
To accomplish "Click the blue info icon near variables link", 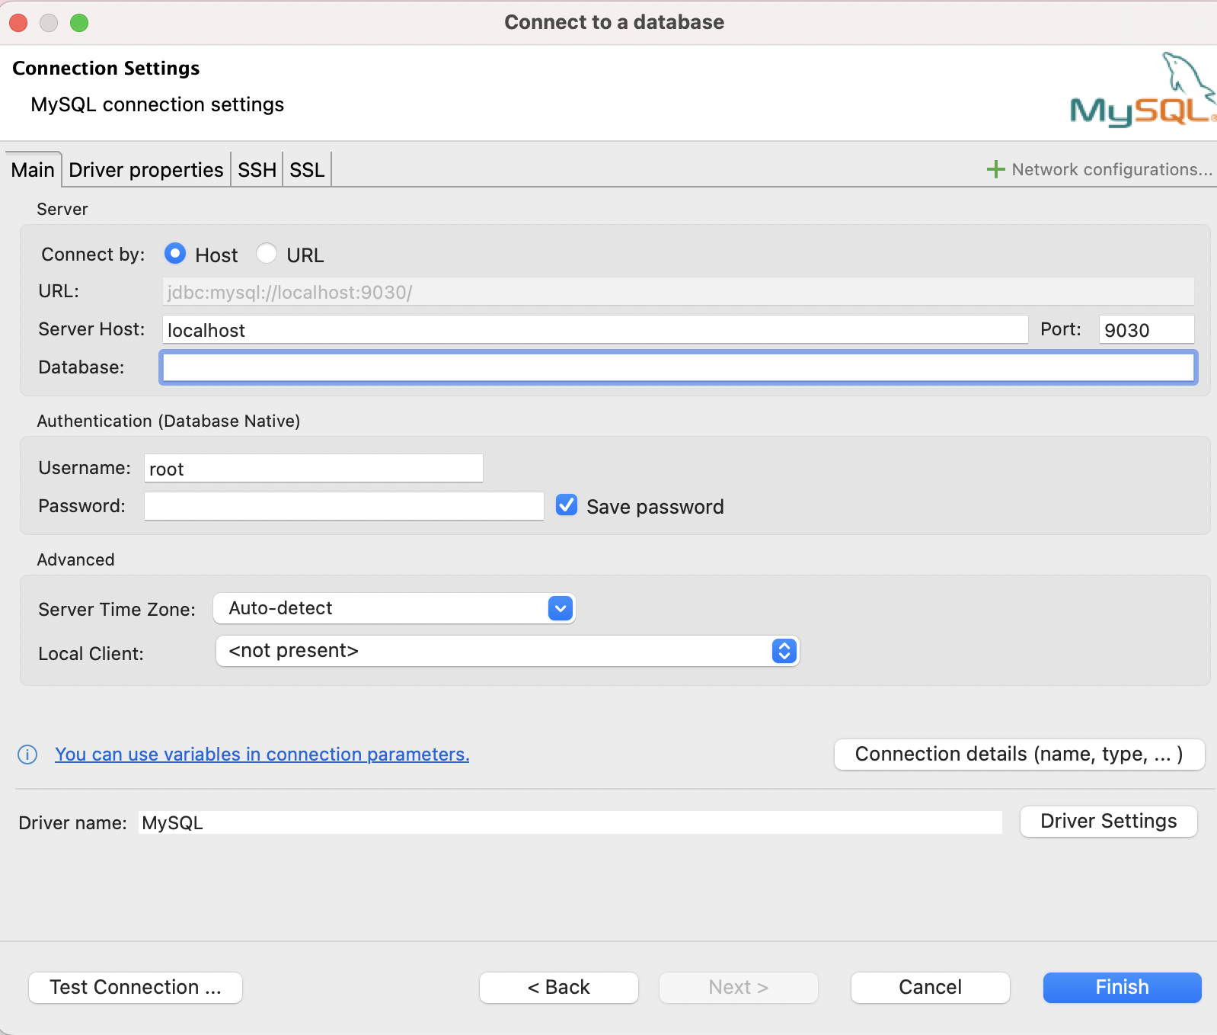I will coord(27,755).
